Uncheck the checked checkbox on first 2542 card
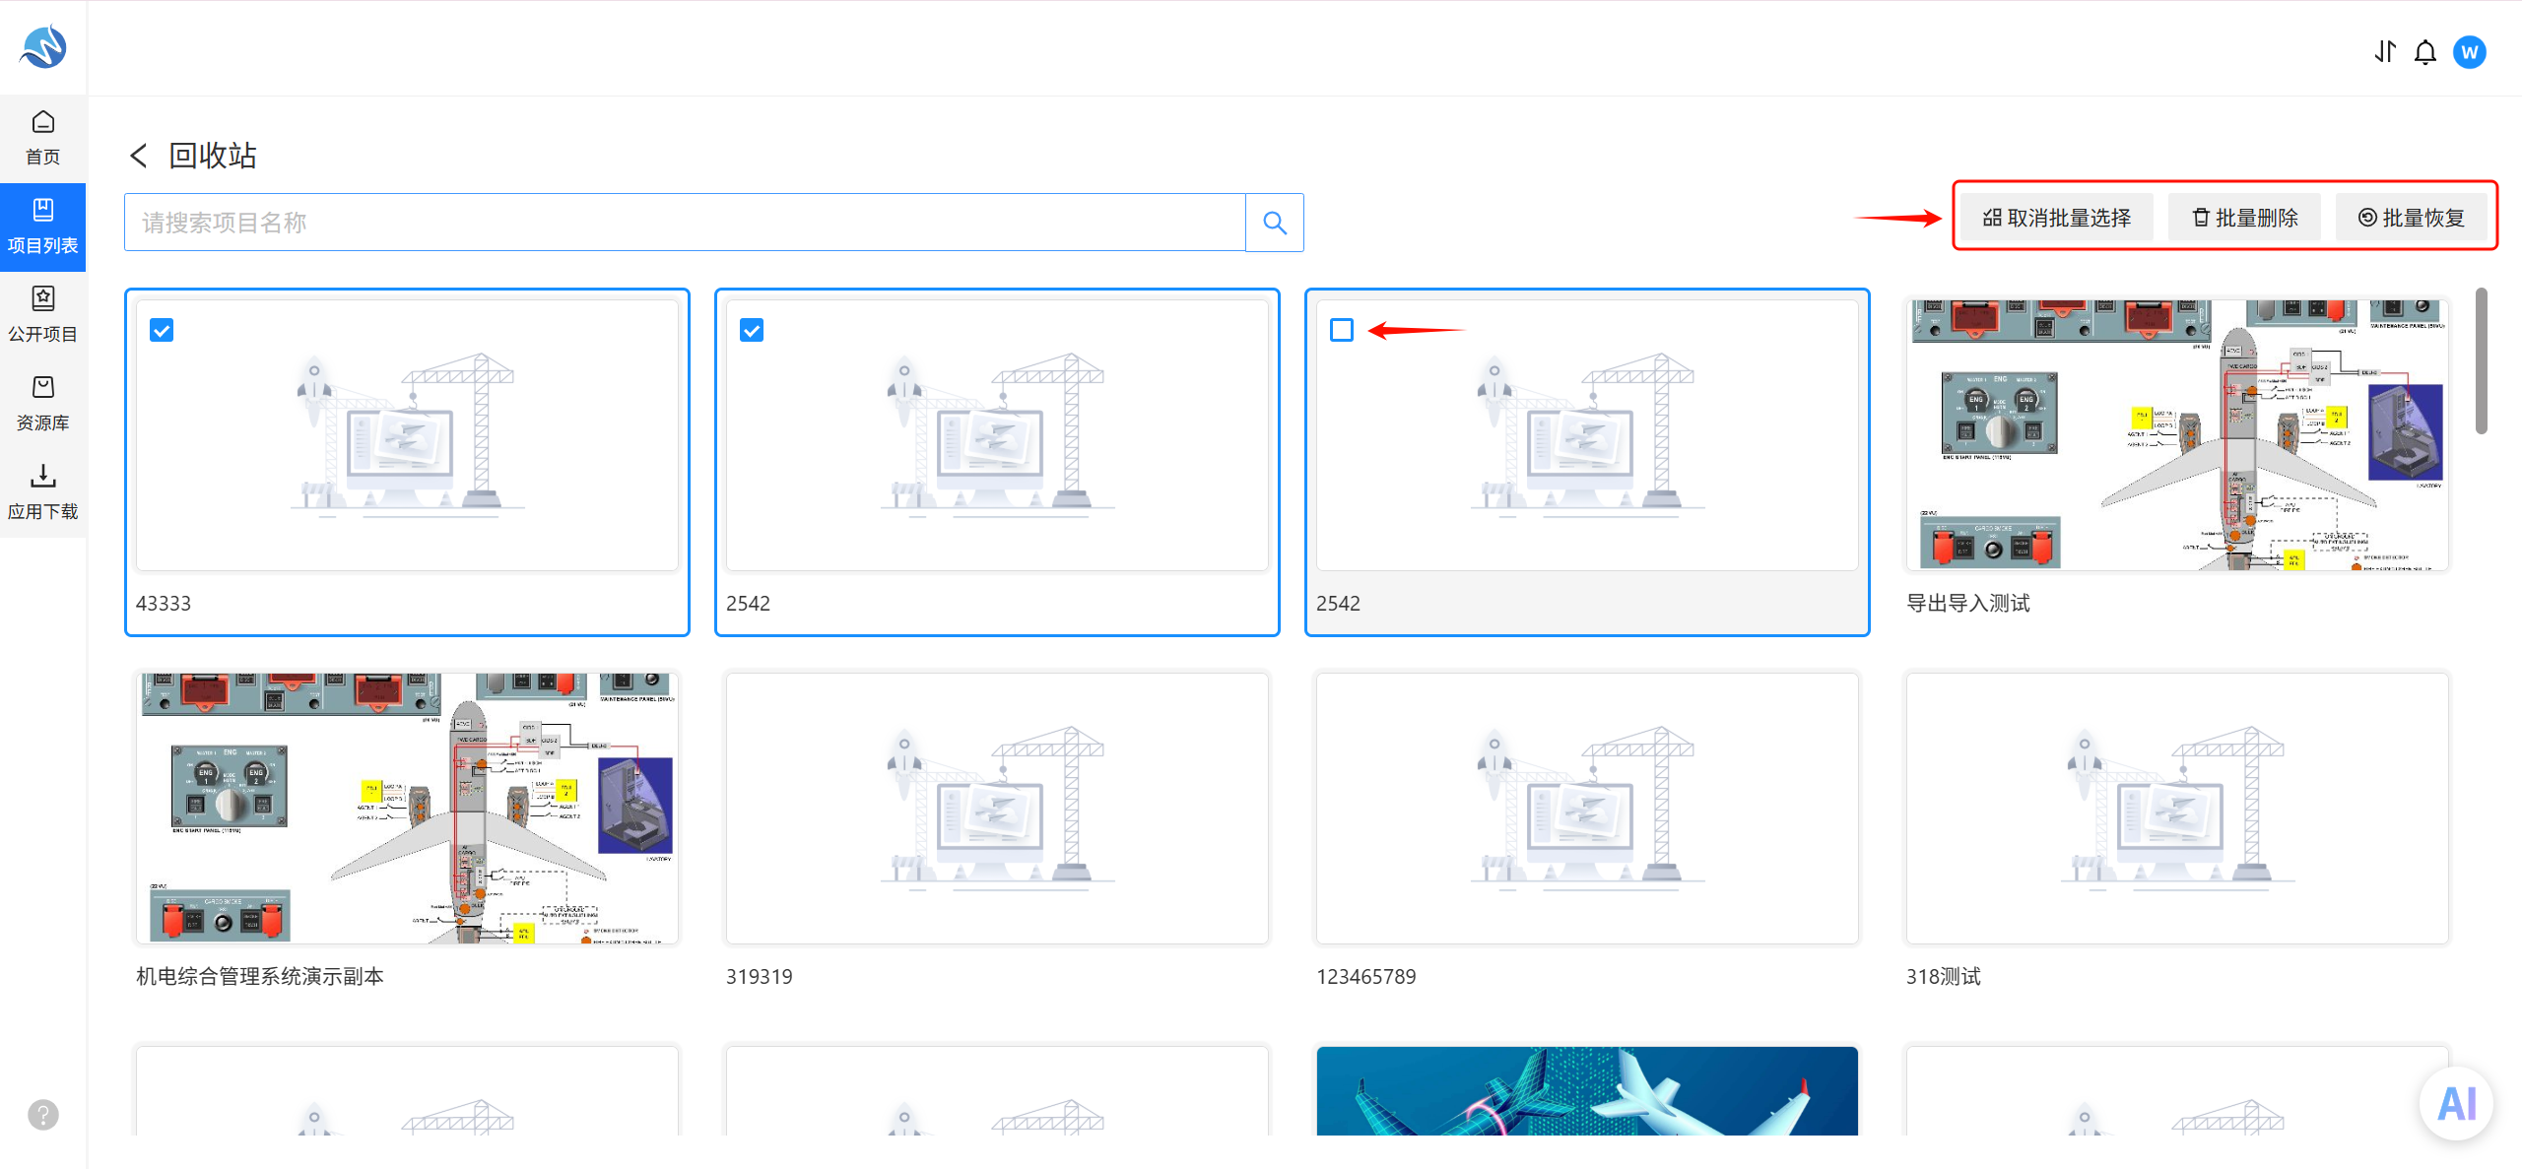The image size is (2522, 1169). point(752,330)
